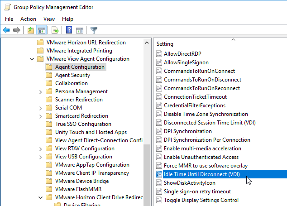Viewport: 287px width, 206px height.
Task: Select VMware AppTap Configuration folder
Action: pos(92,165)
